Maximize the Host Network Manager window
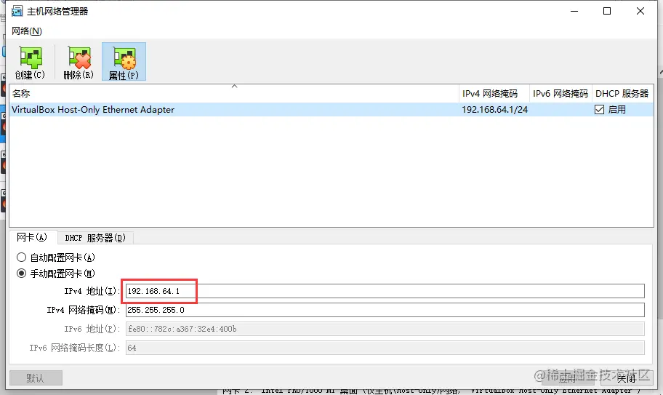Screen dimensions: 663x395 click(x=607, y=11)
